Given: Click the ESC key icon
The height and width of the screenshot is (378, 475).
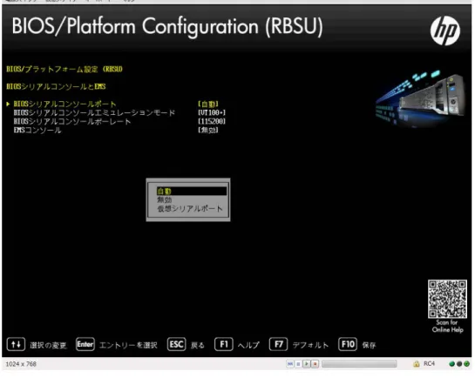Looking at the screenshot, I should point(176,344).
